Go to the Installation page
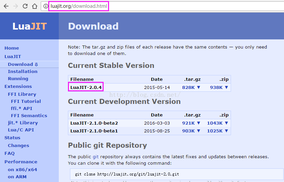284x182 pixels. [23, 71]
